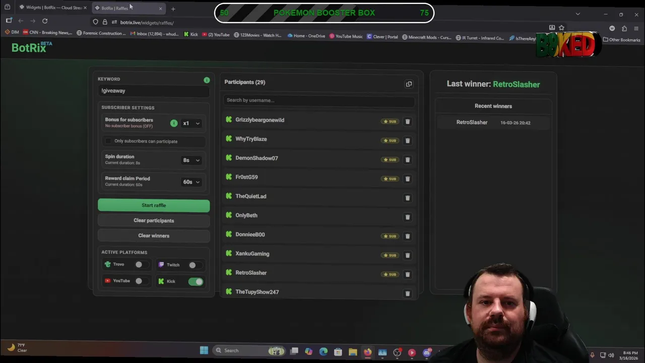Image resolution: width=645 pixels, height=363 pixels.
Task: Open the browser tab list chevron
Action: pos(577,14)
